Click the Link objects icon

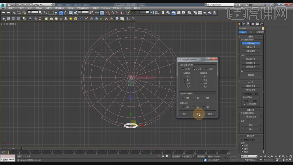[14, 12]
